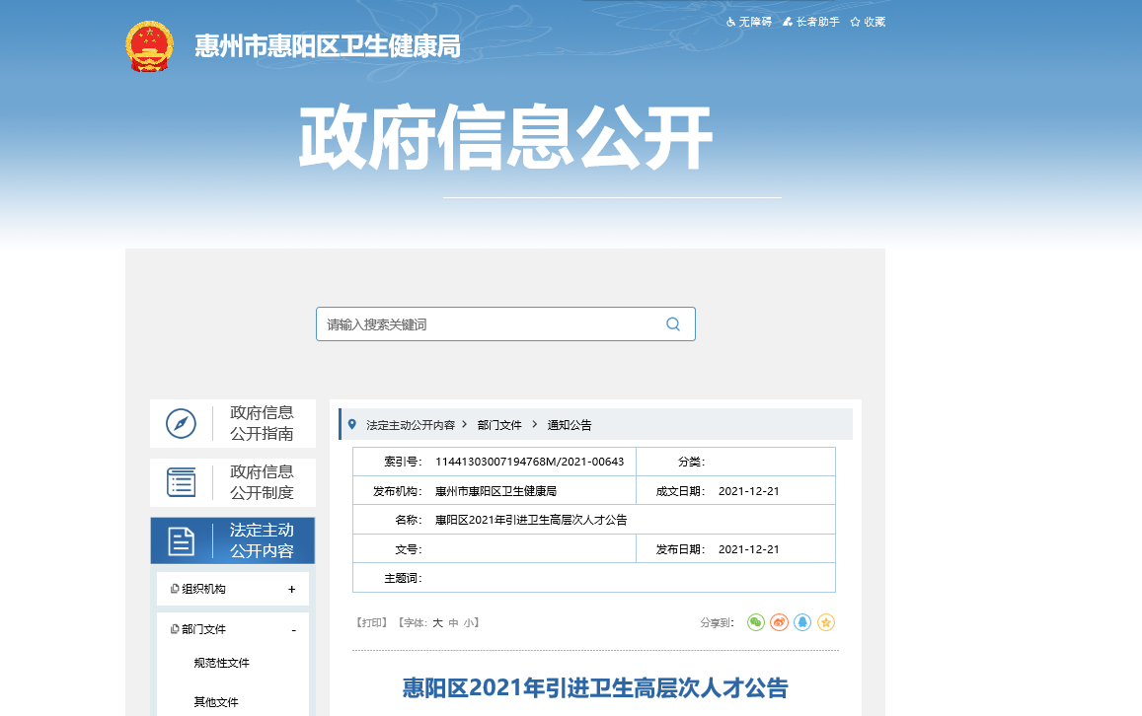1142x716 pixels.
Task: Select small font size 小
Action: (469, 623)
